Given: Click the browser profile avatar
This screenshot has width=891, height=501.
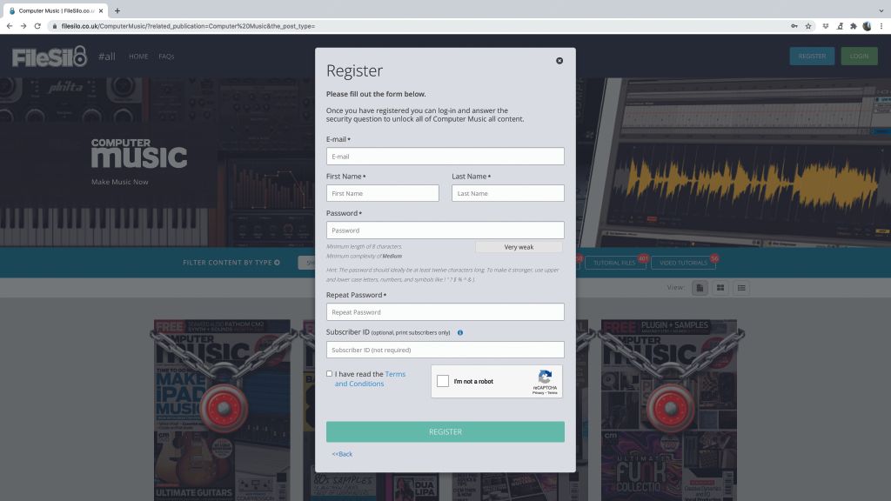Looking at the screenshot, I should point(866,26).
